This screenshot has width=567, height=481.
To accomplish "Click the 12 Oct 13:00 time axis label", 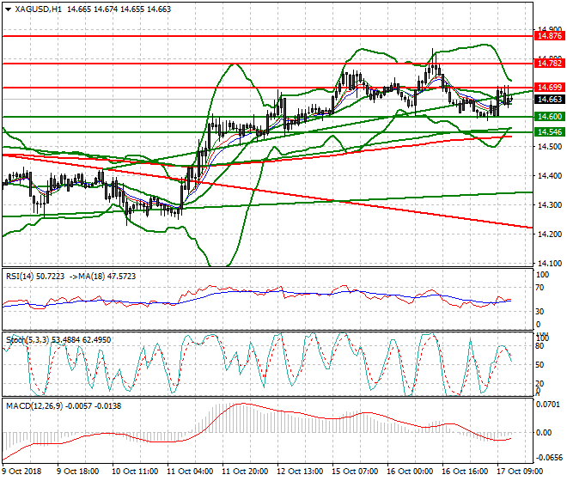I will (x=300, y=472).
